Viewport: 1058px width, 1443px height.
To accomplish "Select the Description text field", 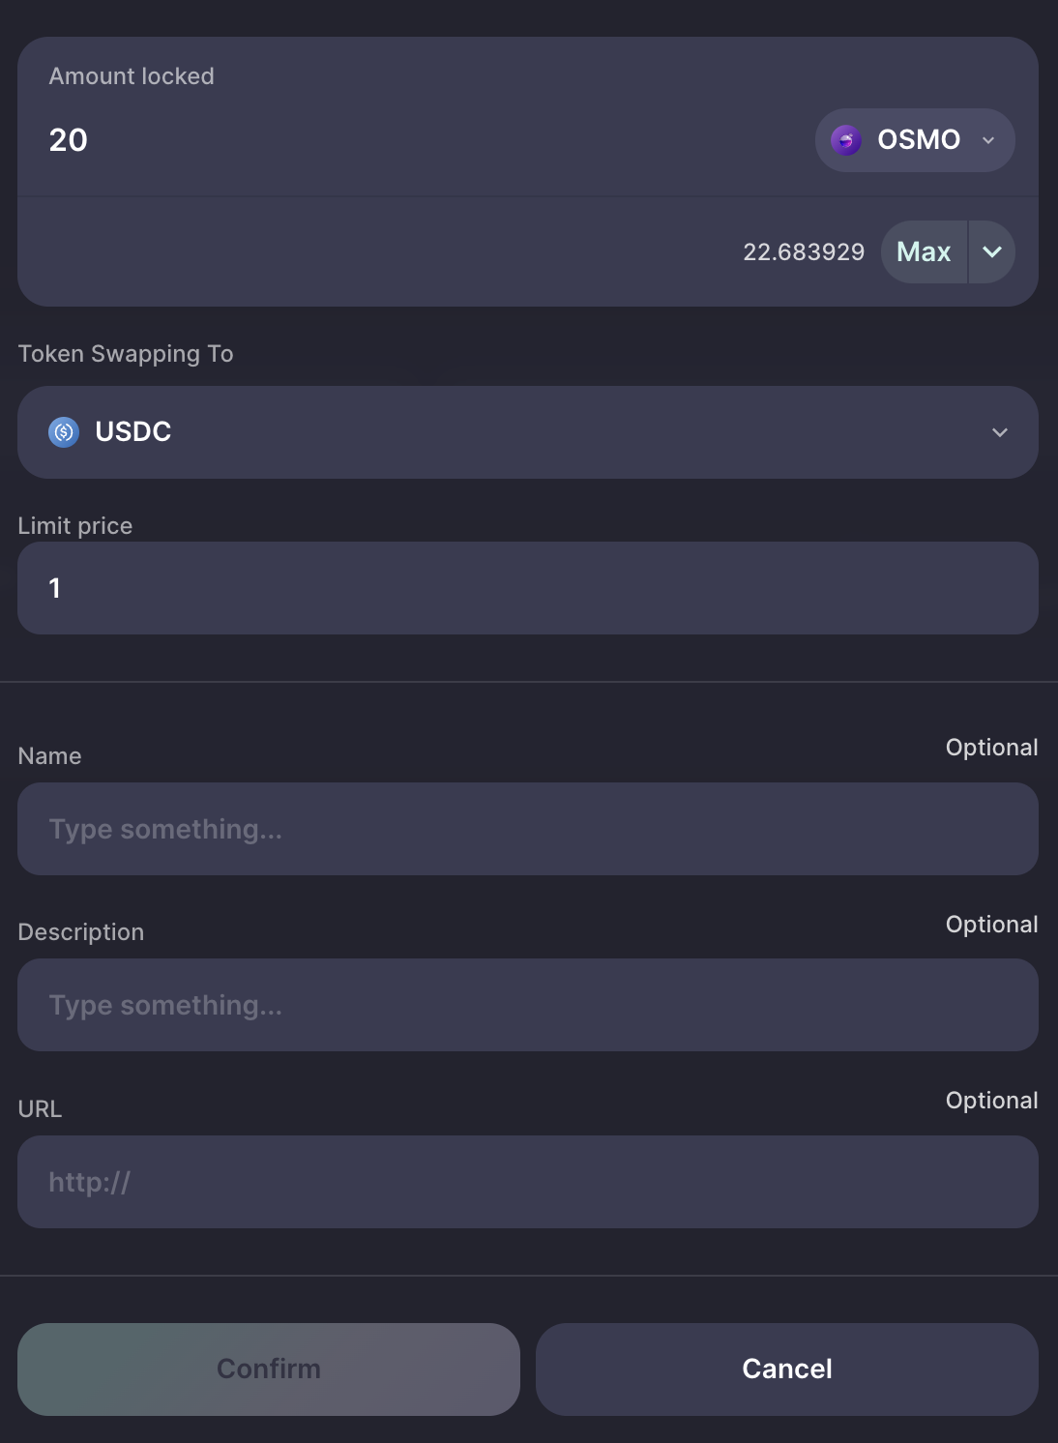I will click(528, 1005).
